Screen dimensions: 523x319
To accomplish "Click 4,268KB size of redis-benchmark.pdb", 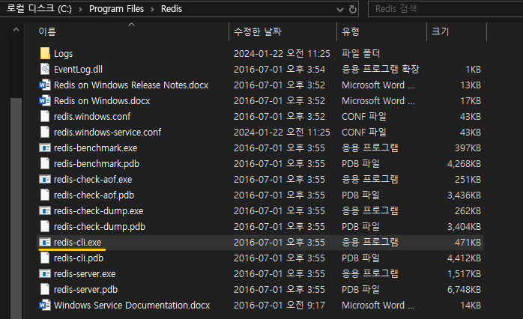I will (464, 164).
